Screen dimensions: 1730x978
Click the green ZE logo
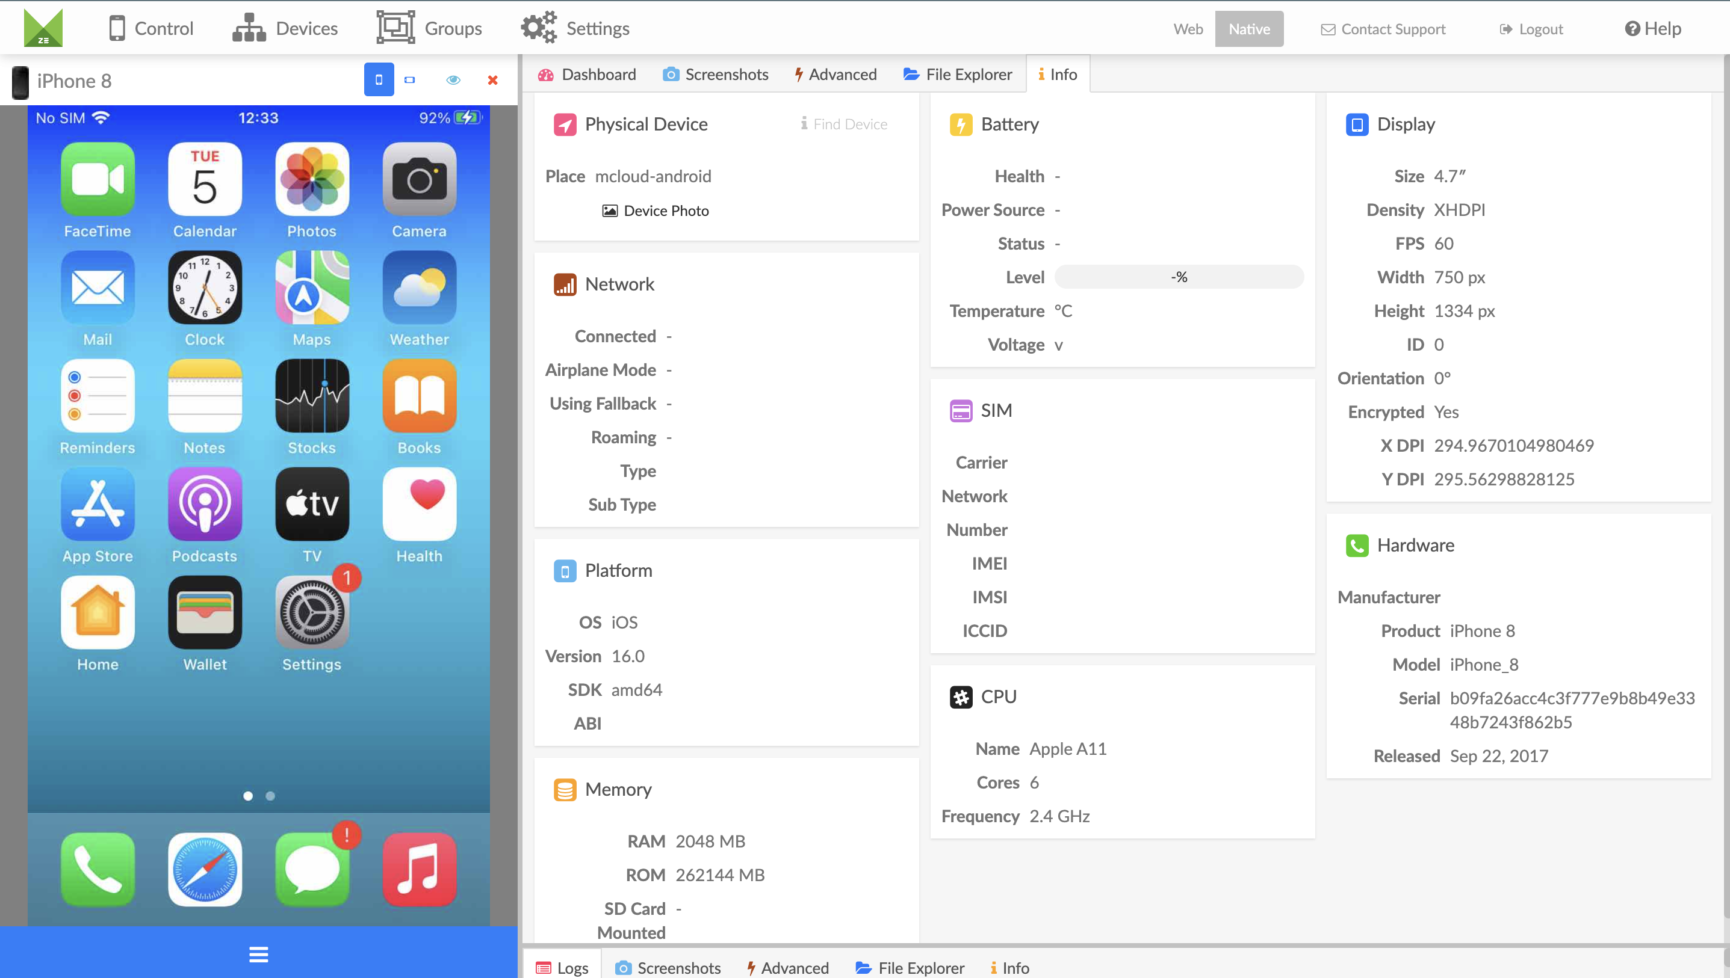(43, 28)
